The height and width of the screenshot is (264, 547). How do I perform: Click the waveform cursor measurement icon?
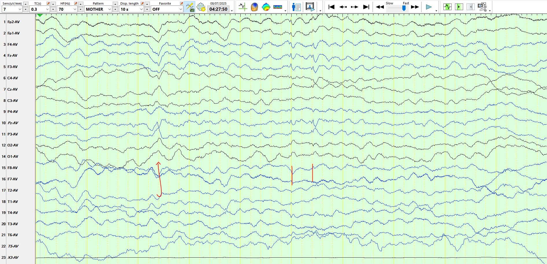[x=243, y=7]
